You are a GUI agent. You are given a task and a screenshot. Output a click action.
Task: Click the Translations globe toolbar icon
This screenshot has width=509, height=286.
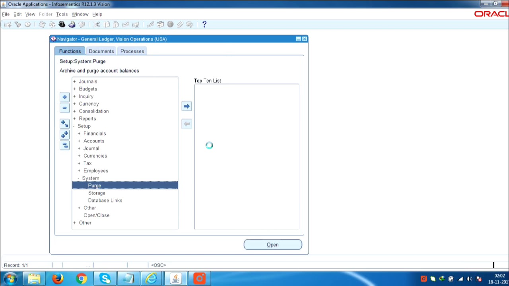point(170,25)
